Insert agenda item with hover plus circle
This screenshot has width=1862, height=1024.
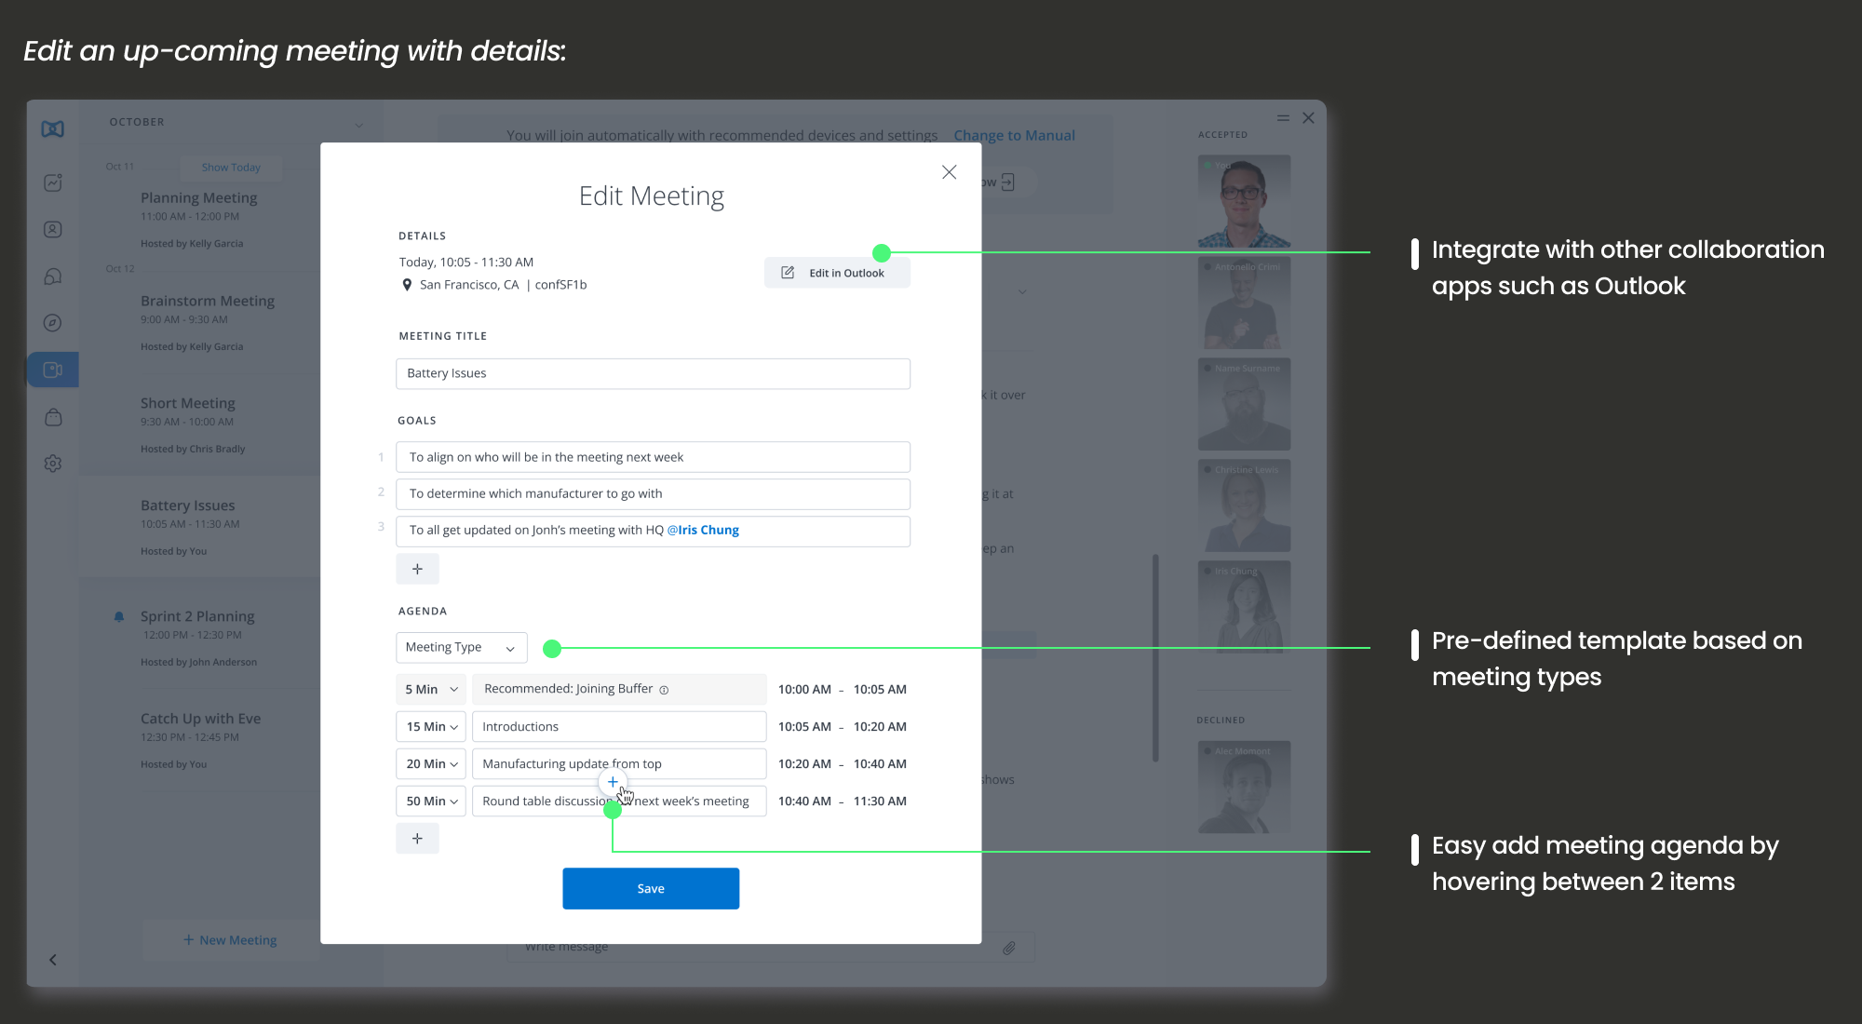point(613,782)
